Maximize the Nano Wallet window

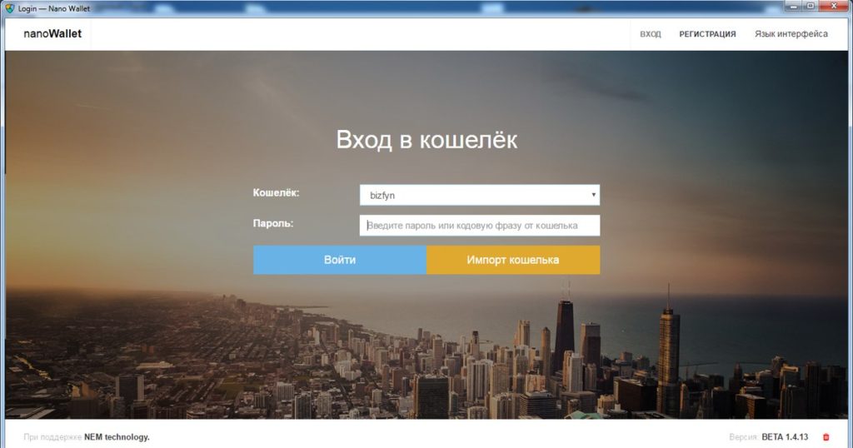tap(810, 6)
